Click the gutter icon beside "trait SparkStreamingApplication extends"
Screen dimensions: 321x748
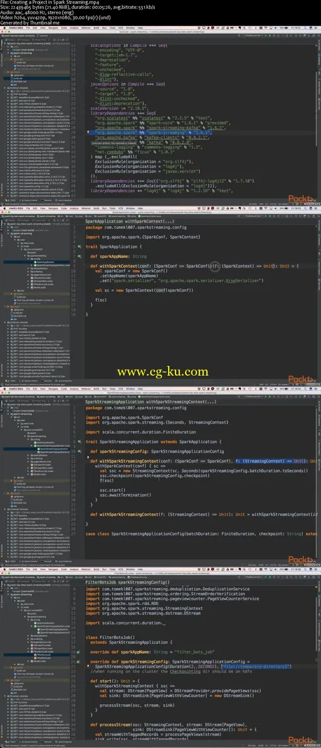tap(80, 441)
